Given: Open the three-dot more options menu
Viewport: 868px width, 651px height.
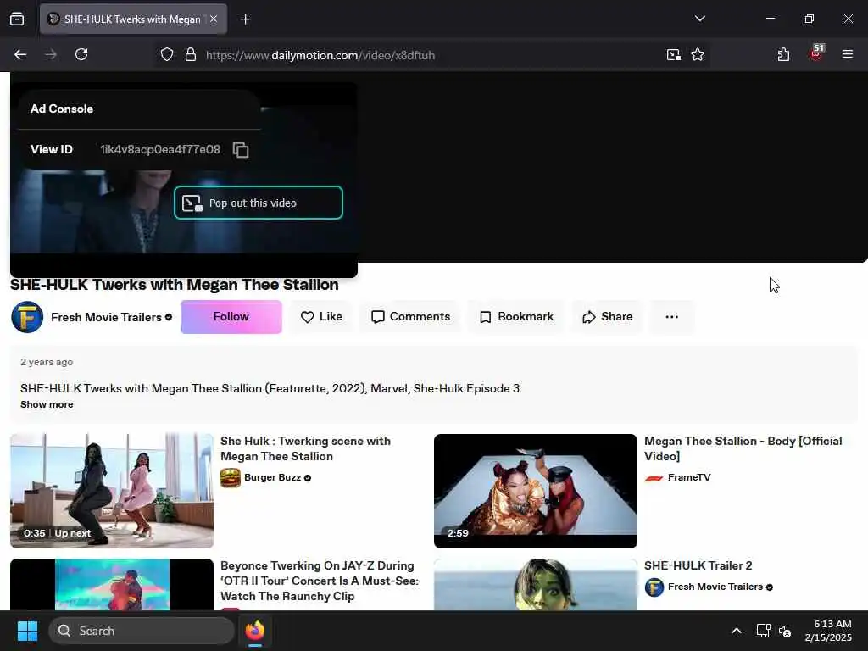Looking at the screenshot, I should tap(671, 317).
